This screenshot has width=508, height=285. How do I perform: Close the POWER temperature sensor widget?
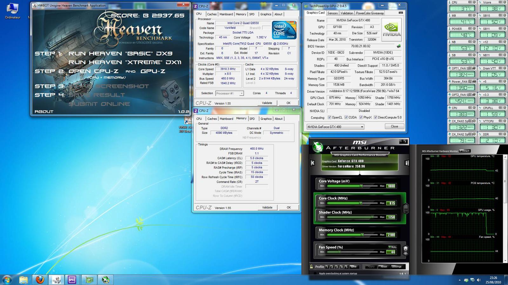click(x=474, y=29)
